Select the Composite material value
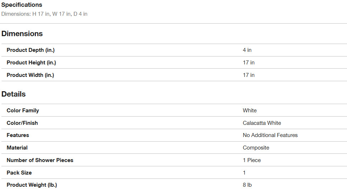 click(256, 148)
